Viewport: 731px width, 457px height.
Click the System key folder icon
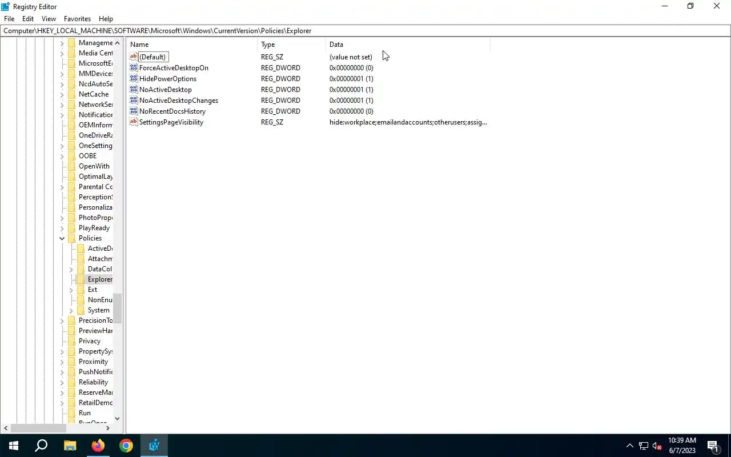pos(81,310)
